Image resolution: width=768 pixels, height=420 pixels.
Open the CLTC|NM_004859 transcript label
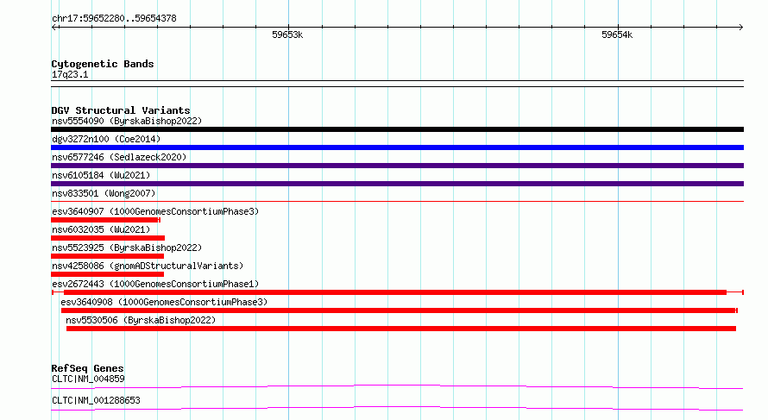pyautogui.click(x=88, y=379)
